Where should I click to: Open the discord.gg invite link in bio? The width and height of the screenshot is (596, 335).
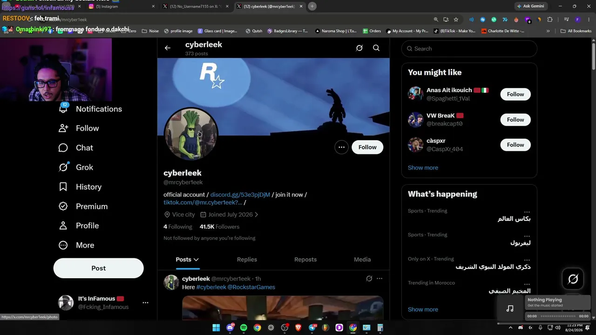[240, 194]
